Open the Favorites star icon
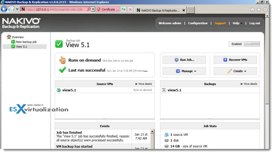This screenshot has width=274, height=154. [x=259, y=10]
